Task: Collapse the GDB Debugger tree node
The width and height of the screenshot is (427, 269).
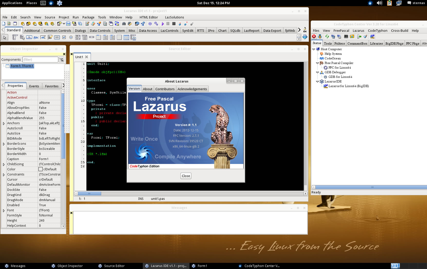Action: [317, 72]
